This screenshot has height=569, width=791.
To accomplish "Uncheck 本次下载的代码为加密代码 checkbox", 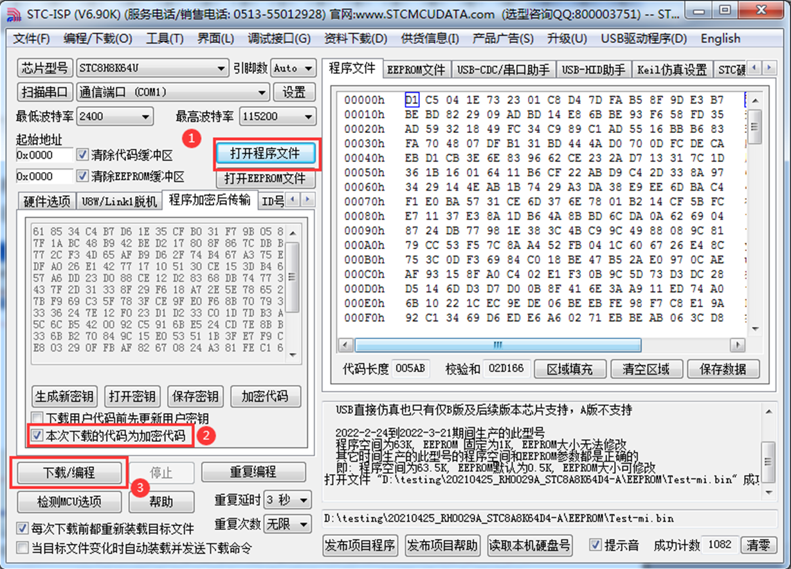I will tap(37, 436).
